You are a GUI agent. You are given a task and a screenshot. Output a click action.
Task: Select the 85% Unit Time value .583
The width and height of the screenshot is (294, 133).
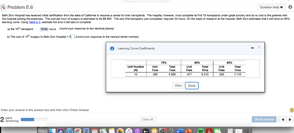click(x=221, y=74)
